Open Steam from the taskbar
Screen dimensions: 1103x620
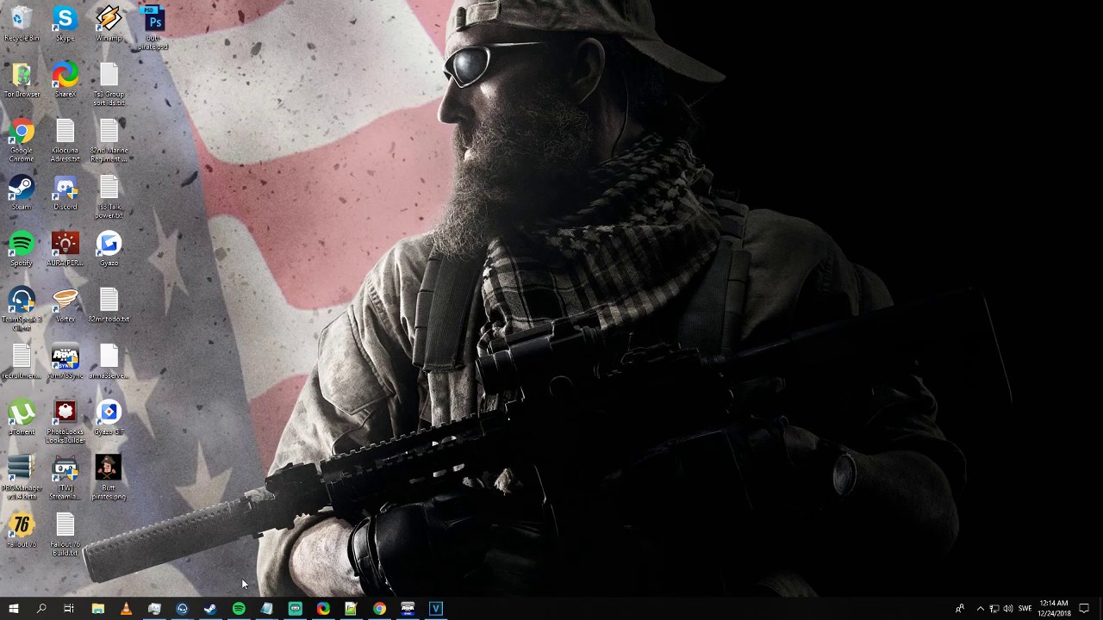[210, 609]
